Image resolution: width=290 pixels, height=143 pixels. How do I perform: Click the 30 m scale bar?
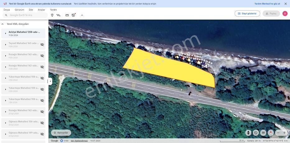[x=232, y=141]
